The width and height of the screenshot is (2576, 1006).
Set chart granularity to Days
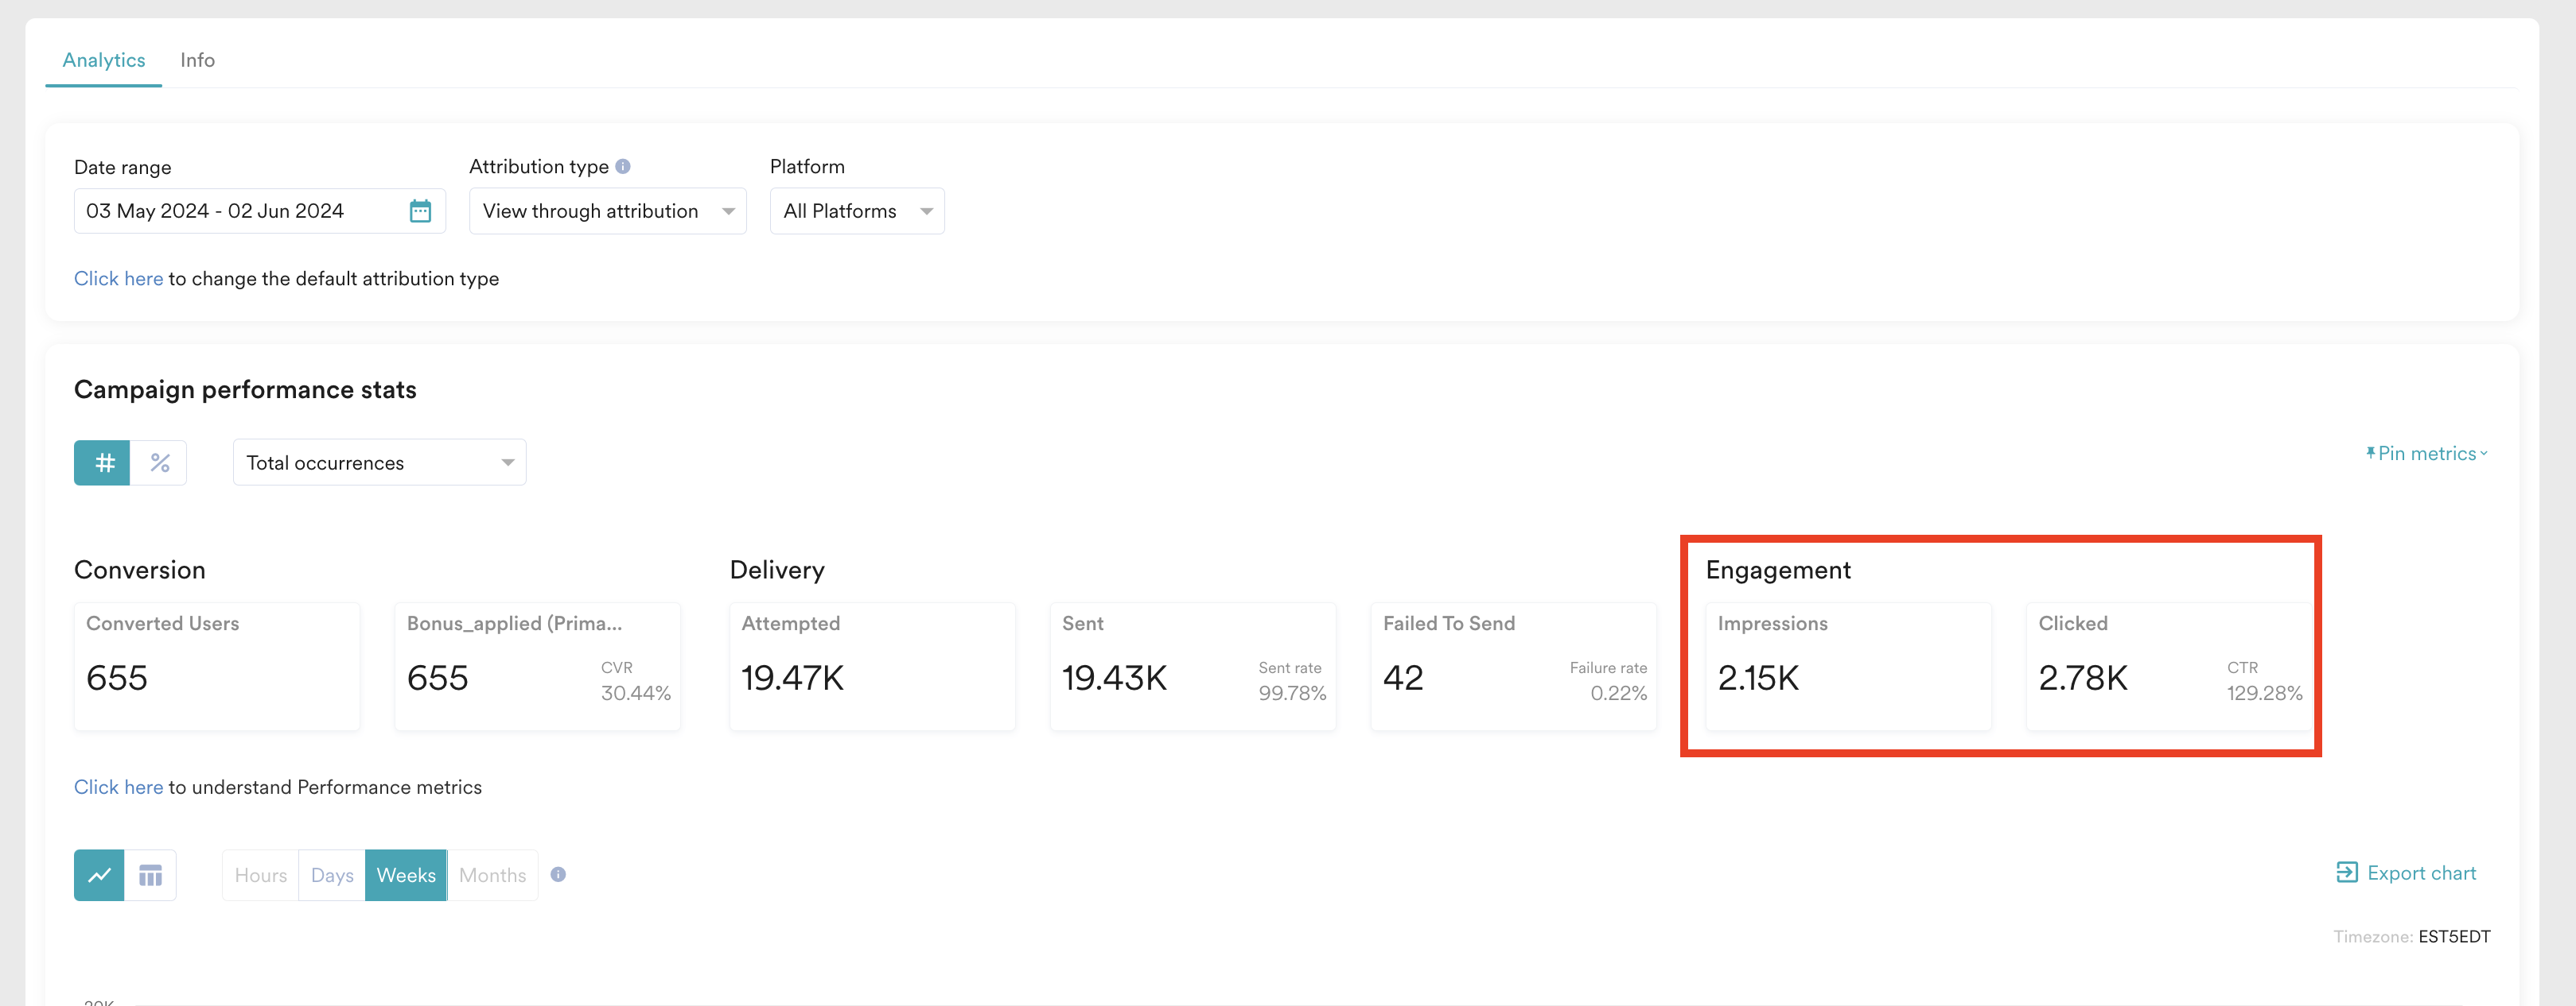pyautogui.click(x=332, y=875)
